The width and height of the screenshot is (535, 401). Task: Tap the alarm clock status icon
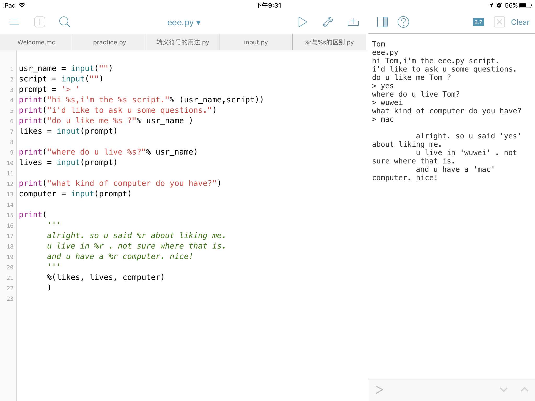pyautogui.click(x=499, y=5)
